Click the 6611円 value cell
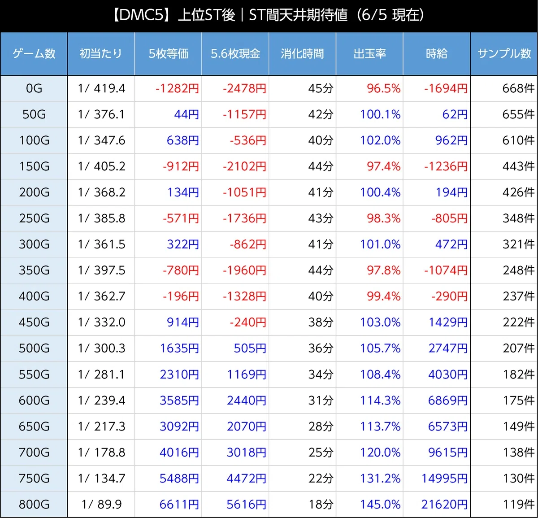The height and width of the screenshot is (518, 538). pos(168,505)
